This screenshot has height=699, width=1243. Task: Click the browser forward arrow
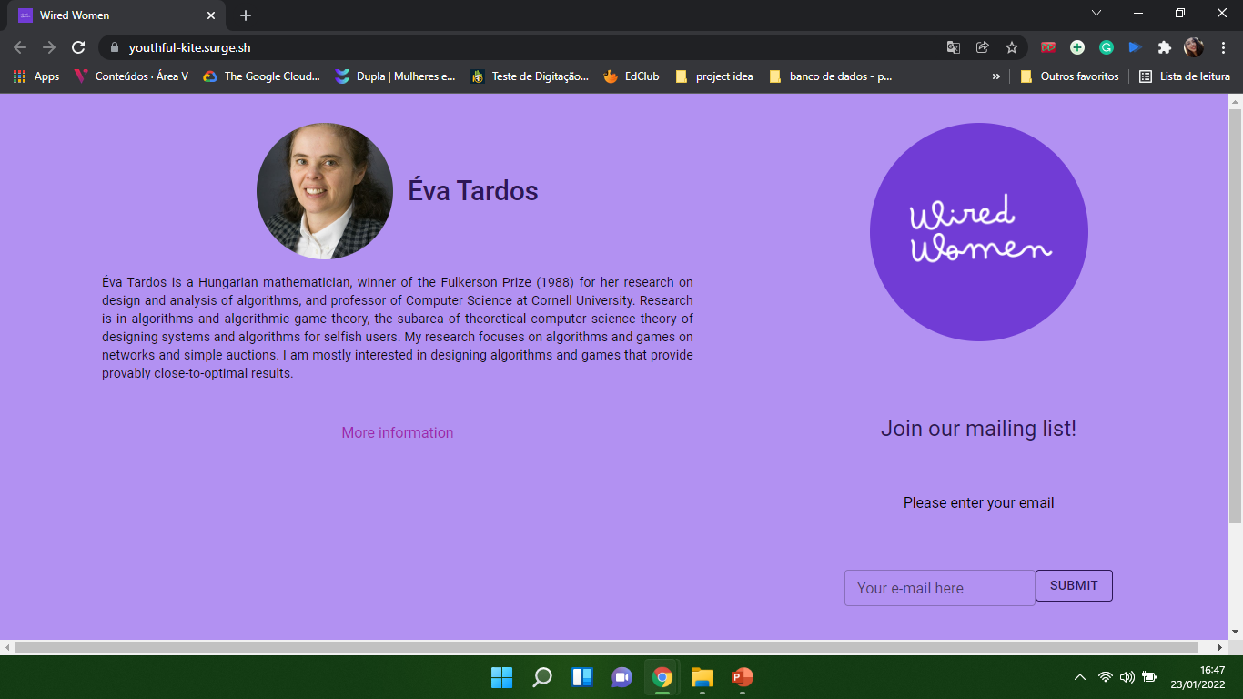pyautogui.click(x=49, y=47)
